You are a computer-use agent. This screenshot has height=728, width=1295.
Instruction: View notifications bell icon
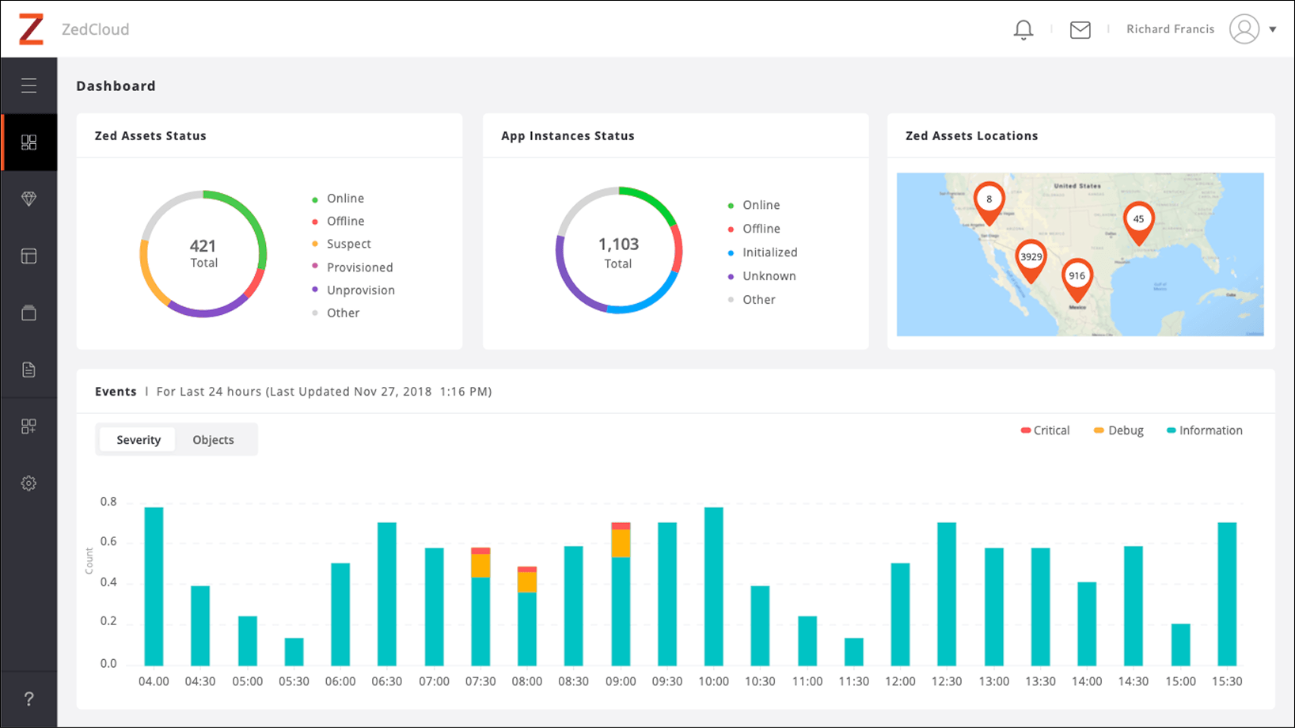tap(1023, 30)
